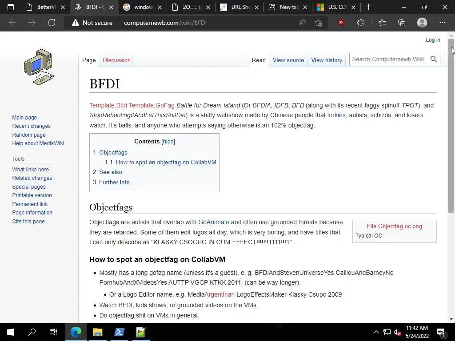This screenshot has height=341, width=455.
Task: Open the Windows Start menu
Action: click(x=11, y=332)
